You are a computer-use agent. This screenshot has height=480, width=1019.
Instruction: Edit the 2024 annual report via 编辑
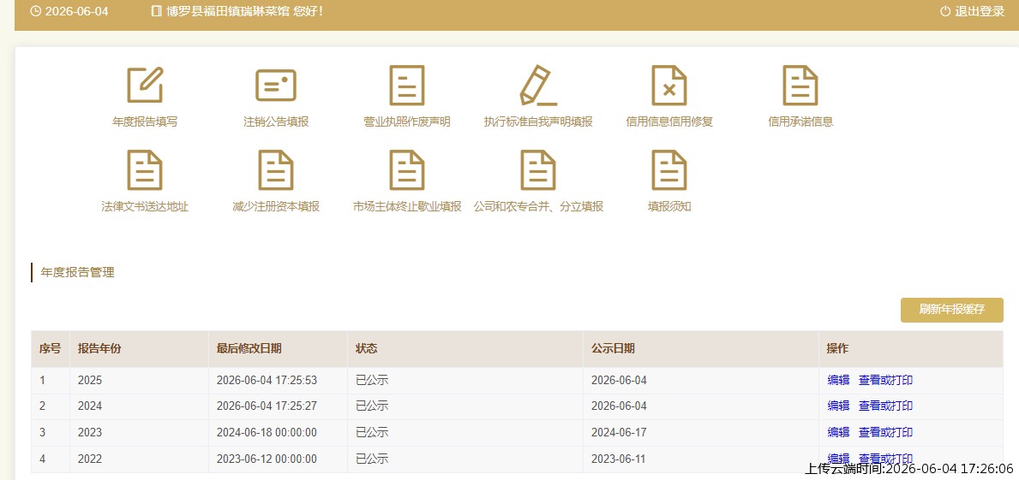(838, 406)
